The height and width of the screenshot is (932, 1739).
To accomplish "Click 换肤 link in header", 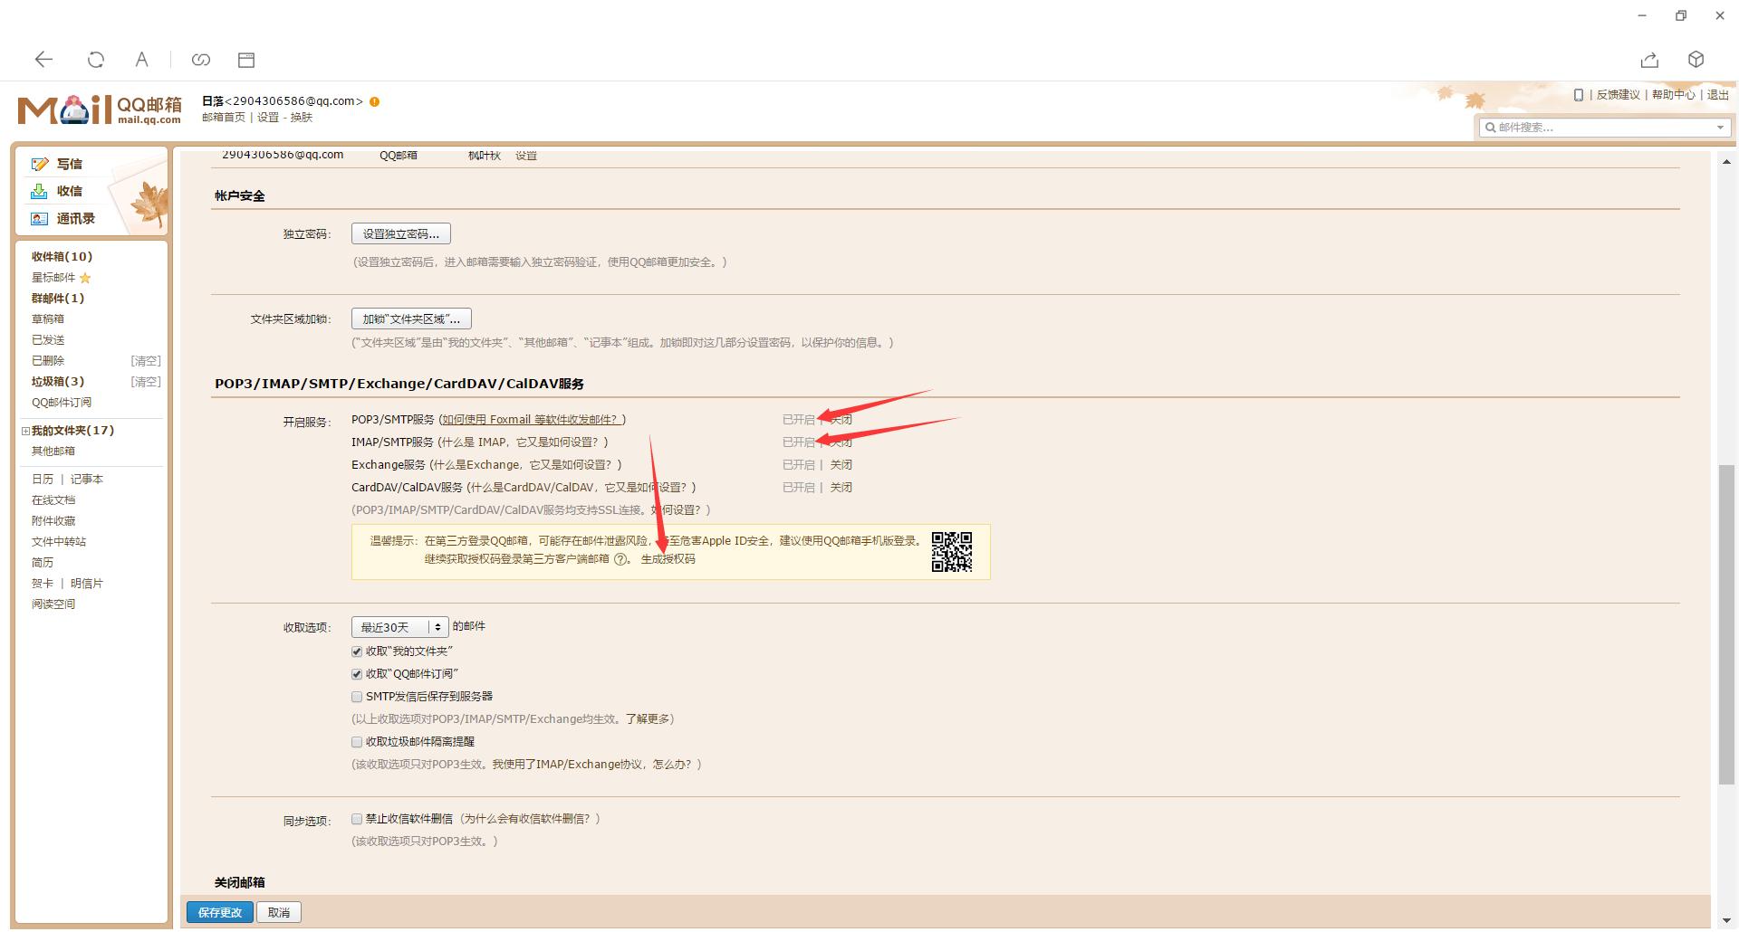I will pos(302,118).
